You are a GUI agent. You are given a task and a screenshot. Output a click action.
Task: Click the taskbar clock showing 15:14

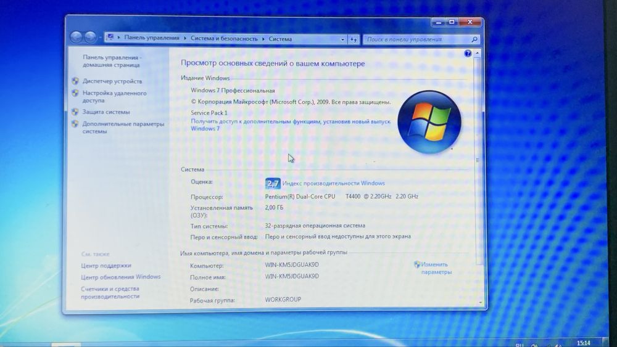[x=584, y=343]
